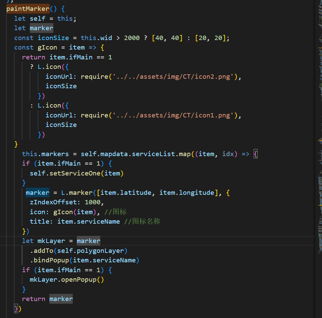Click the addTo method call
322x318 pixels.
pos(43,250)
